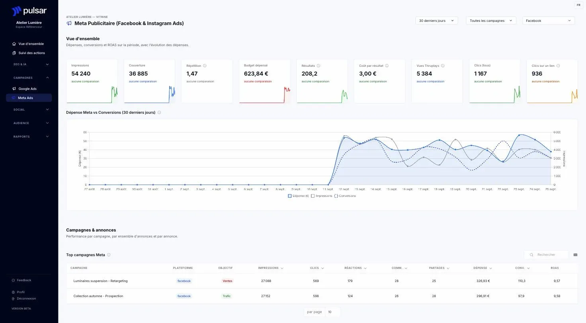This screenshot has width=586, height=323.
Task: Click info icon next to Top campagnes Meta
Action: click(x=109, y=255)
